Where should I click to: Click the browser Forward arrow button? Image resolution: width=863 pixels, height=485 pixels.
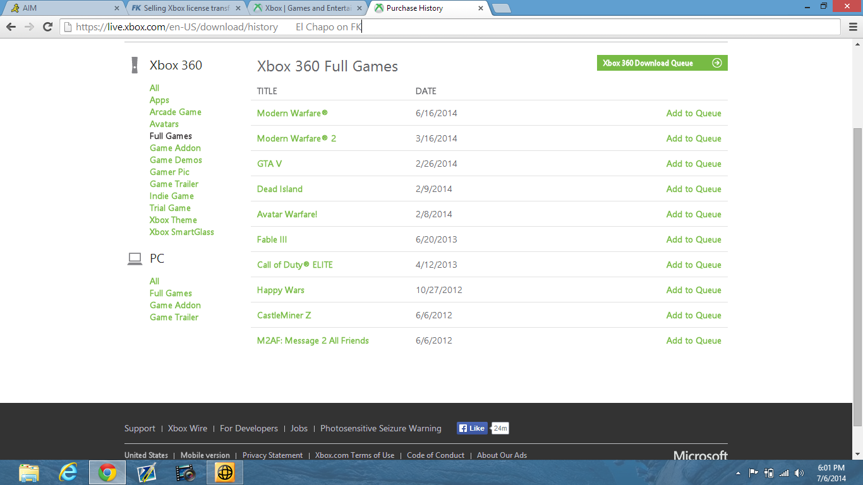click(x=29, y=27)
